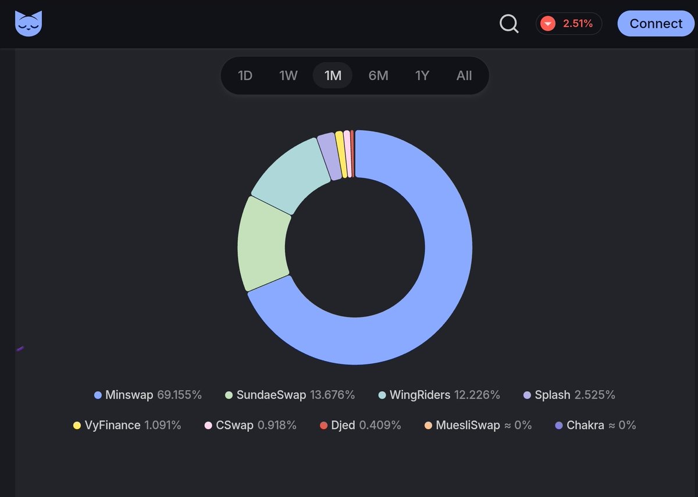The height and width of the screenshot is (497, 698).
Task: Click the 0.918% value text
Action: click(277, 426)
